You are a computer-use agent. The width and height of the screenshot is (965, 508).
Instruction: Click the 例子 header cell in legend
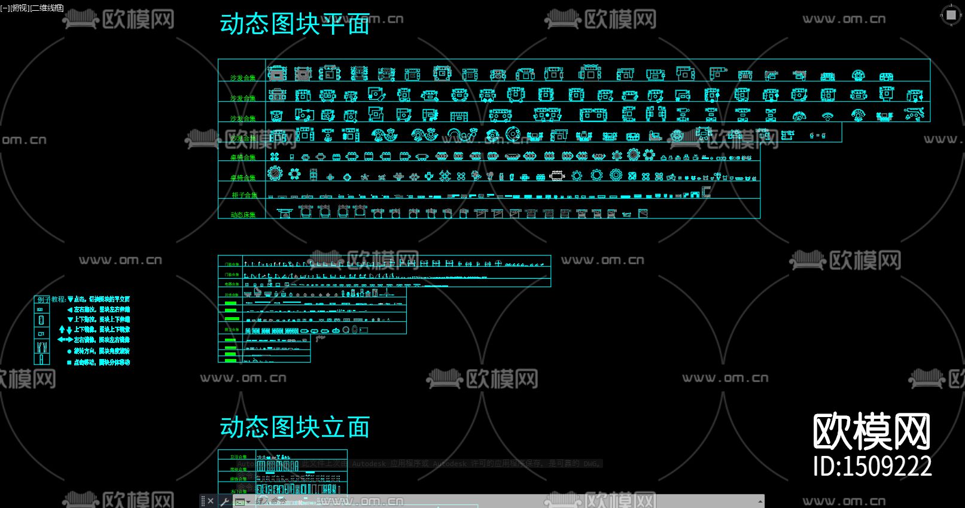[x=43, y=299]
